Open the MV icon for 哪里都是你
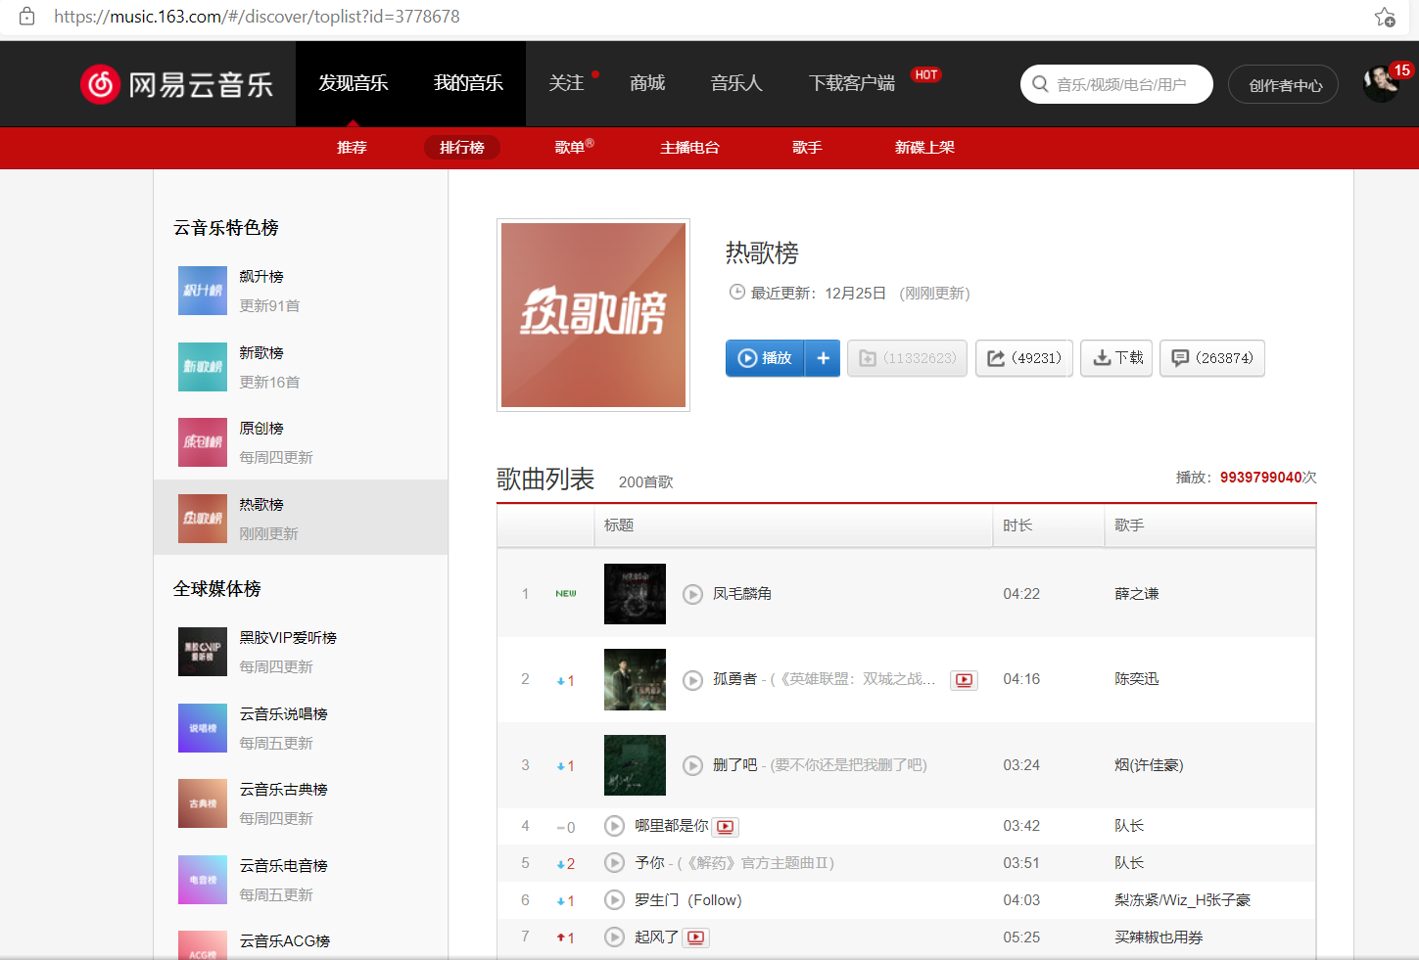Image resolution: width=1419 pixels, height=960 pixels. [x=726, y=827]
